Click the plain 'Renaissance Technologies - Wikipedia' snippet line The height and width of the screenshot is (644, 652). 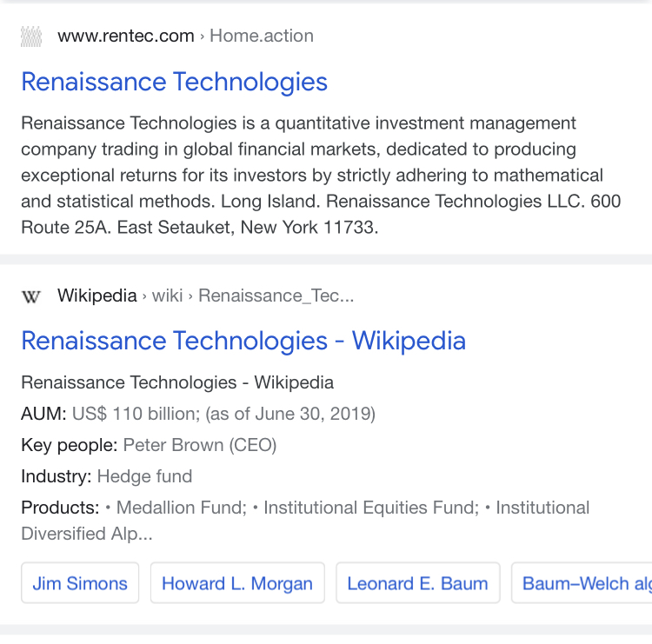(x=177, y=383)
